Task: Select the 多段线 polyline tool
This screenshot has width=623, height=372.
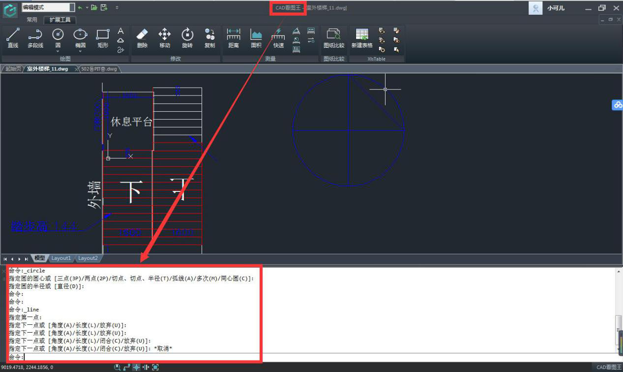Action: [x=35, y=38]
